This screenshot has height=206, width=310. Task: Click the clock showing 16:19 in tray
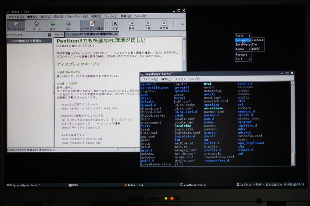coord(301,185)
